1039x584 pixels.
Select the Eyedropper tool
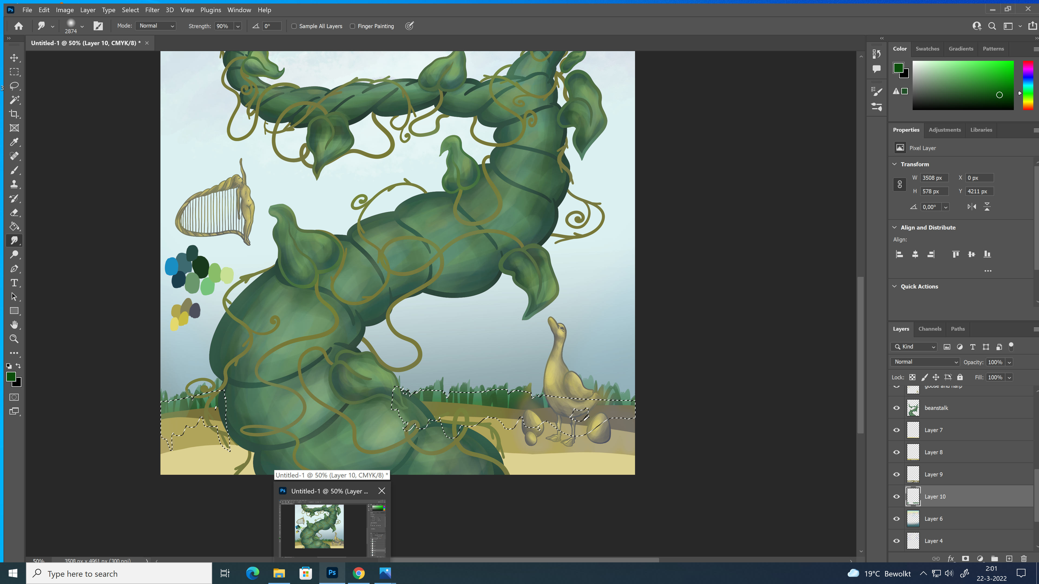click(14, 142)
